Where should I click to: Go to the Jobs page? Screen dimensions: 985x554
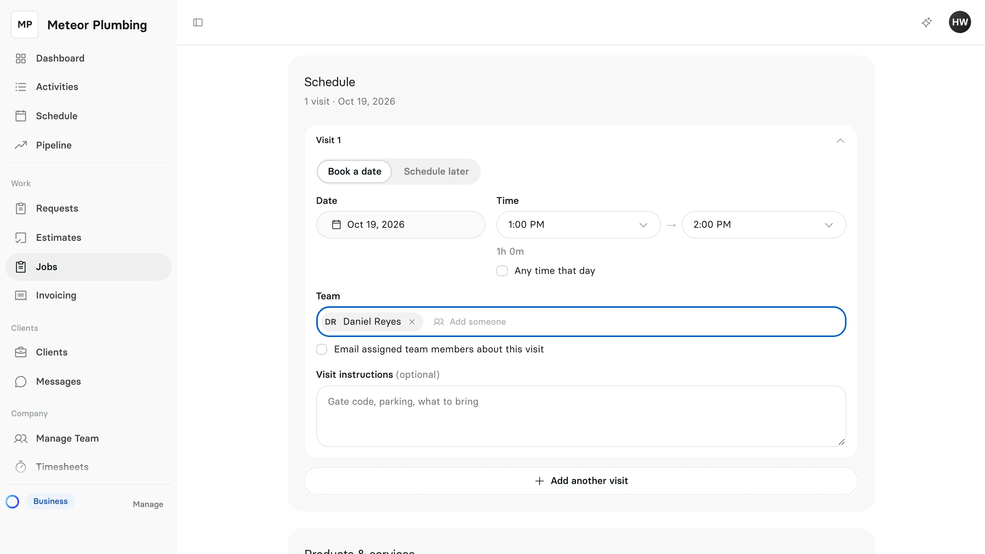pyautogui.click(x=88, y=267)
